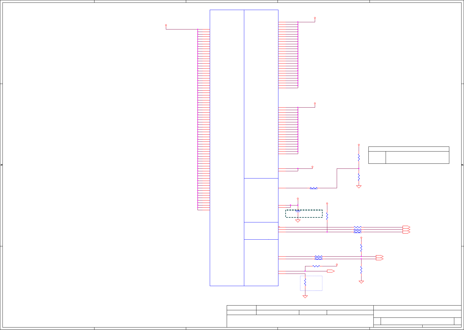Click the top-left cell of the title block
This screenshot has width=464, height=330.
(x=241, y=308)
